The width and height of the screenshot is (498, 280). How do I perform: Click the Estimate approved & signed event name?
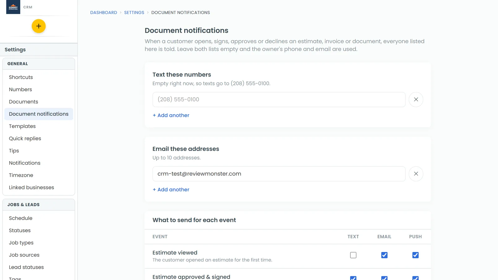point(191,277)
